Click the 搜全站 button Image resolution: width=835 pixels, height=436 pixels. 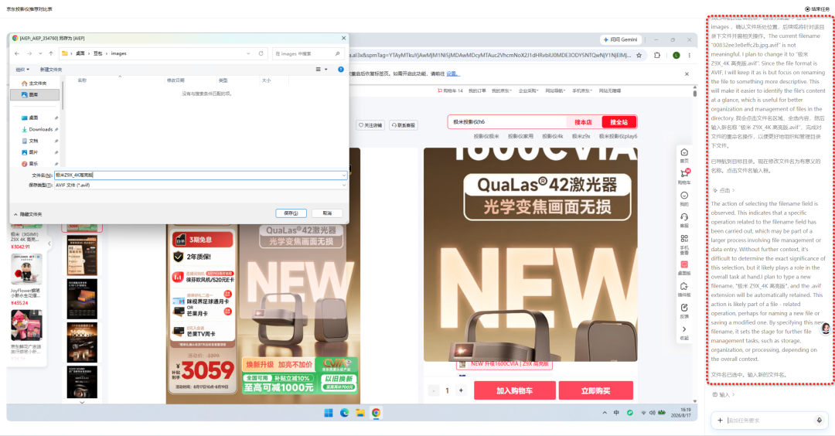(619, 122)
